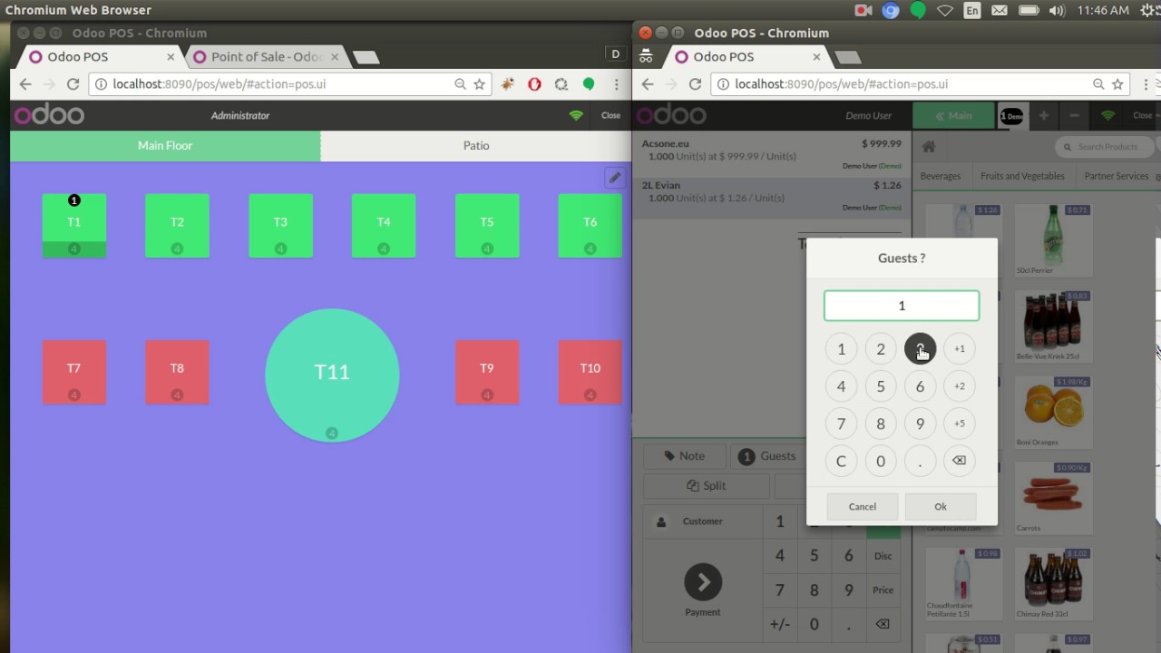The height and width of the screenshot is (653, 1161).
Task: Click the person icon beside Customer
Action: (x=661, y=521)
